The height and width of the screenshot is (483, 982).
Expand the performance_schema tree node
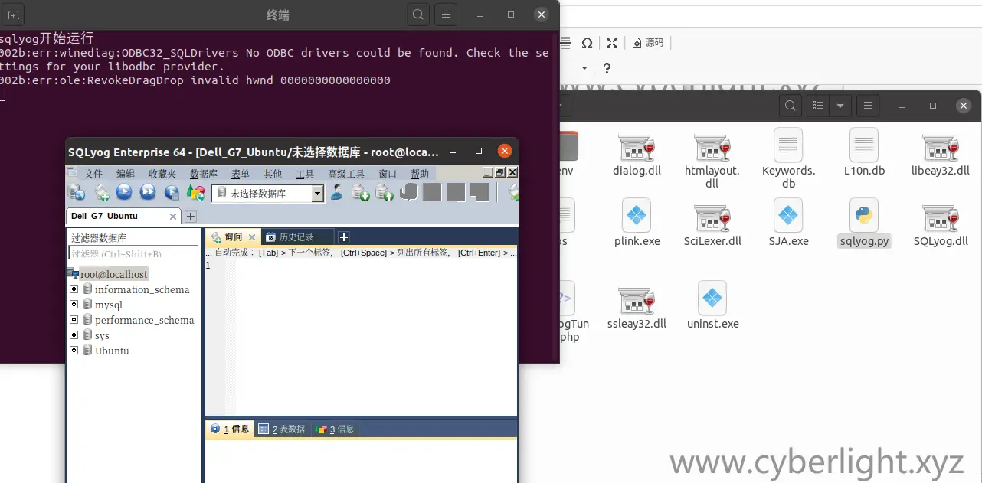pos(74,320)
